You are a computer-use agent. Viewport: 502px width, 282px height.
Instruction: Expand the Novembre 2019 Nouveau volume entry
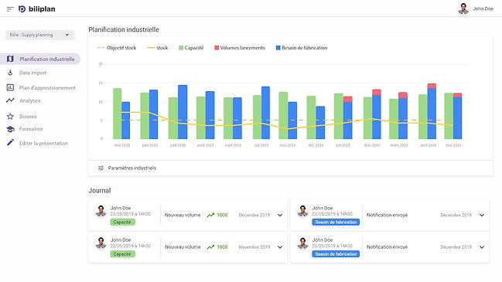280,247
